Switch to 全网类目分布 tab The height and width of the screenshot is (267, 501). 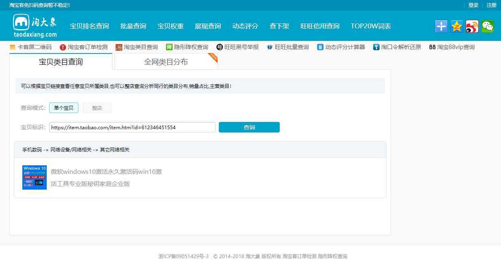pos(166,62)
